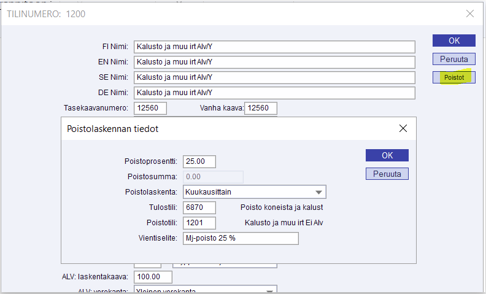486x294 pixels.
Task: Click the Tasekaavanumero field
Action: tap(150, 108)
